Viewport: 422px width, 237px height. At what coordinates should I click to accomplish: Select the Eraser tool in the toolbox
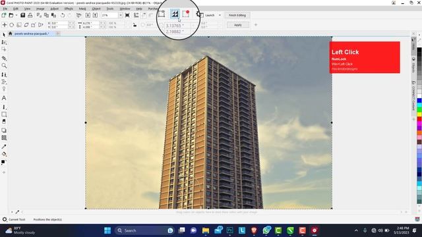click(x=4, y=121)
